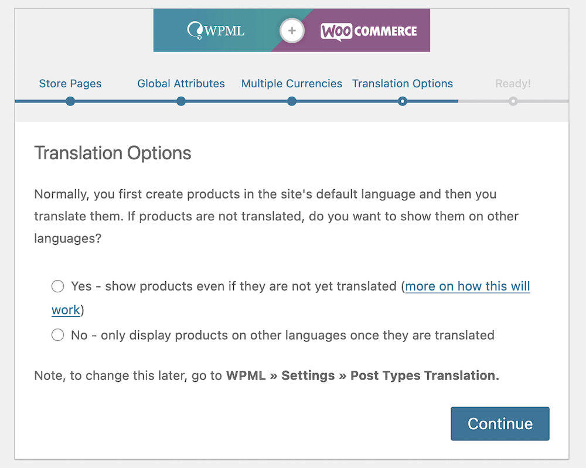The image size is (586, 468).
Task: Click the plus circle between the logos
Action: click(291, 30)
